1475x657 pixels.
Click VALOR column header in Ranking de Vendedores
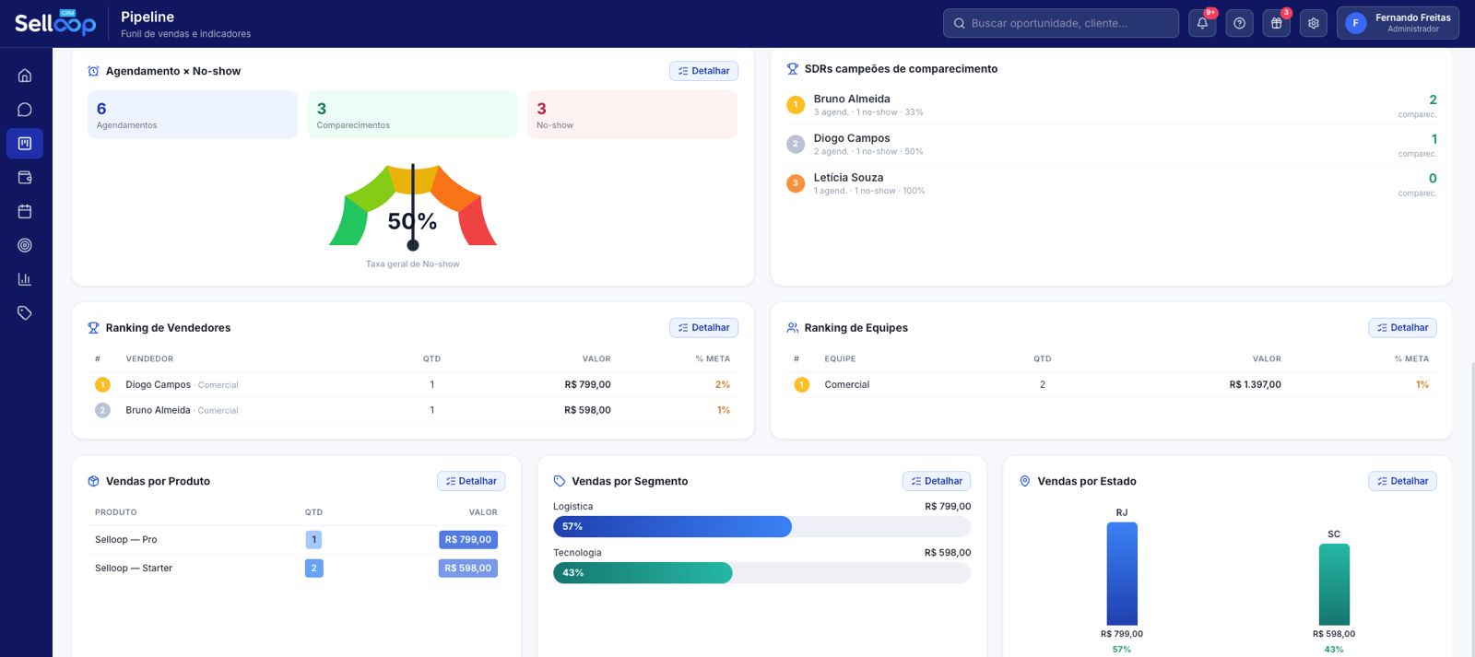[596, 359]
